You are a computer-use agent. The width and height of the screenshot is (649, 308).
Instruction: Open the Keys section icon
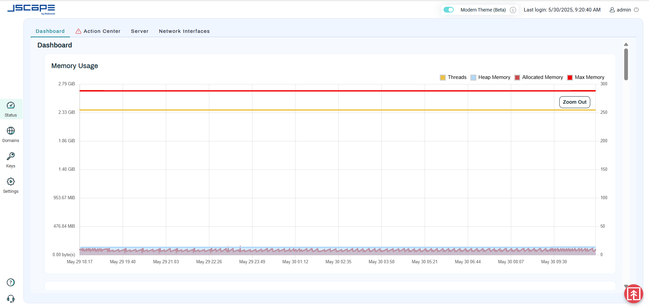(11, 156)
